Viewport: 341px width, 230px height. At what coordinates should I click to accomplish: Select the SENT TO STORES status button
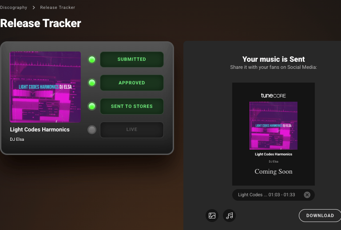[132, 106]
